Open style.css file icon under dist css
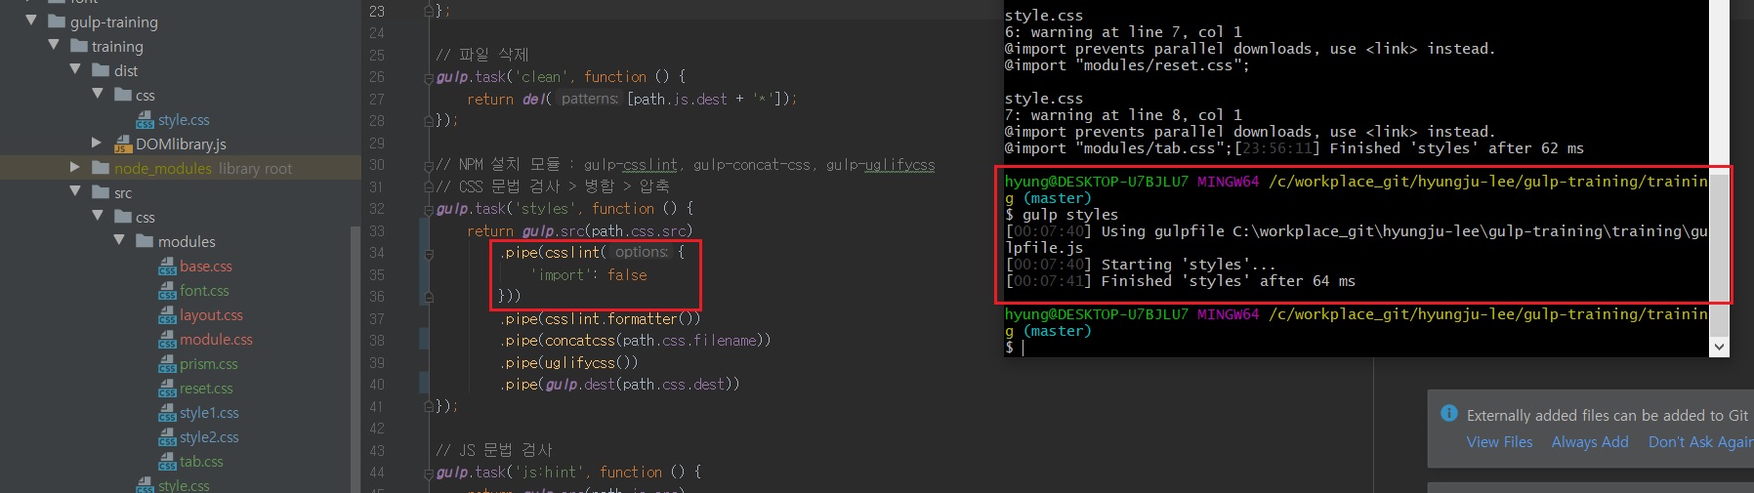1754x493 pixels. tap(146, 120)
